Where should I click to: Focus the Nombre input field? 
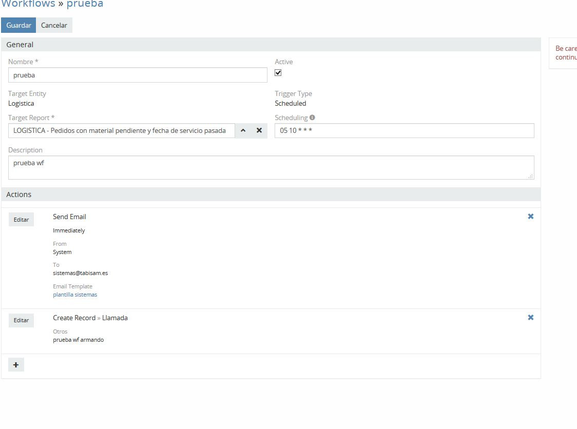138,75
